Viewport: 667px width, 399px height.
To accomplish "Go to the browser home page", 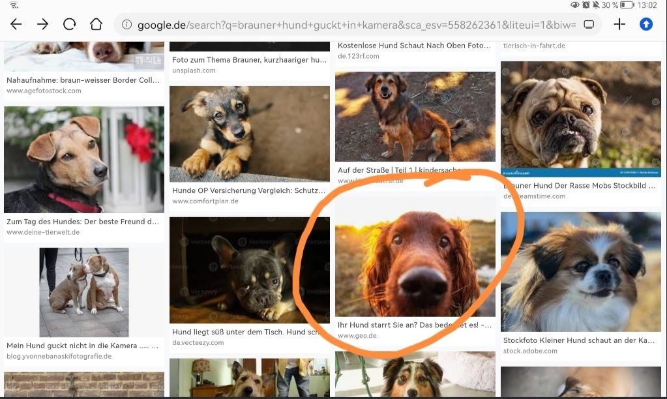I will tap(96, 25).
